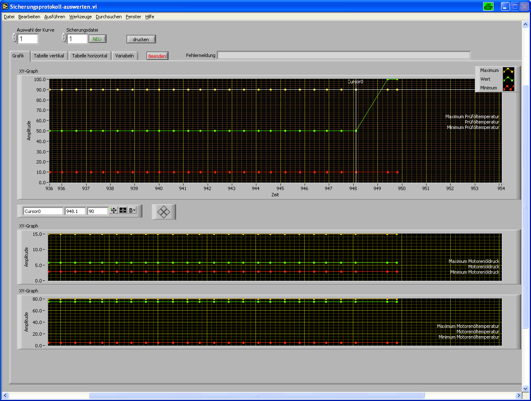531x401 pixels.
Task: Click the red Minimum plot sample in legend
Action: [x=509, y=88]
